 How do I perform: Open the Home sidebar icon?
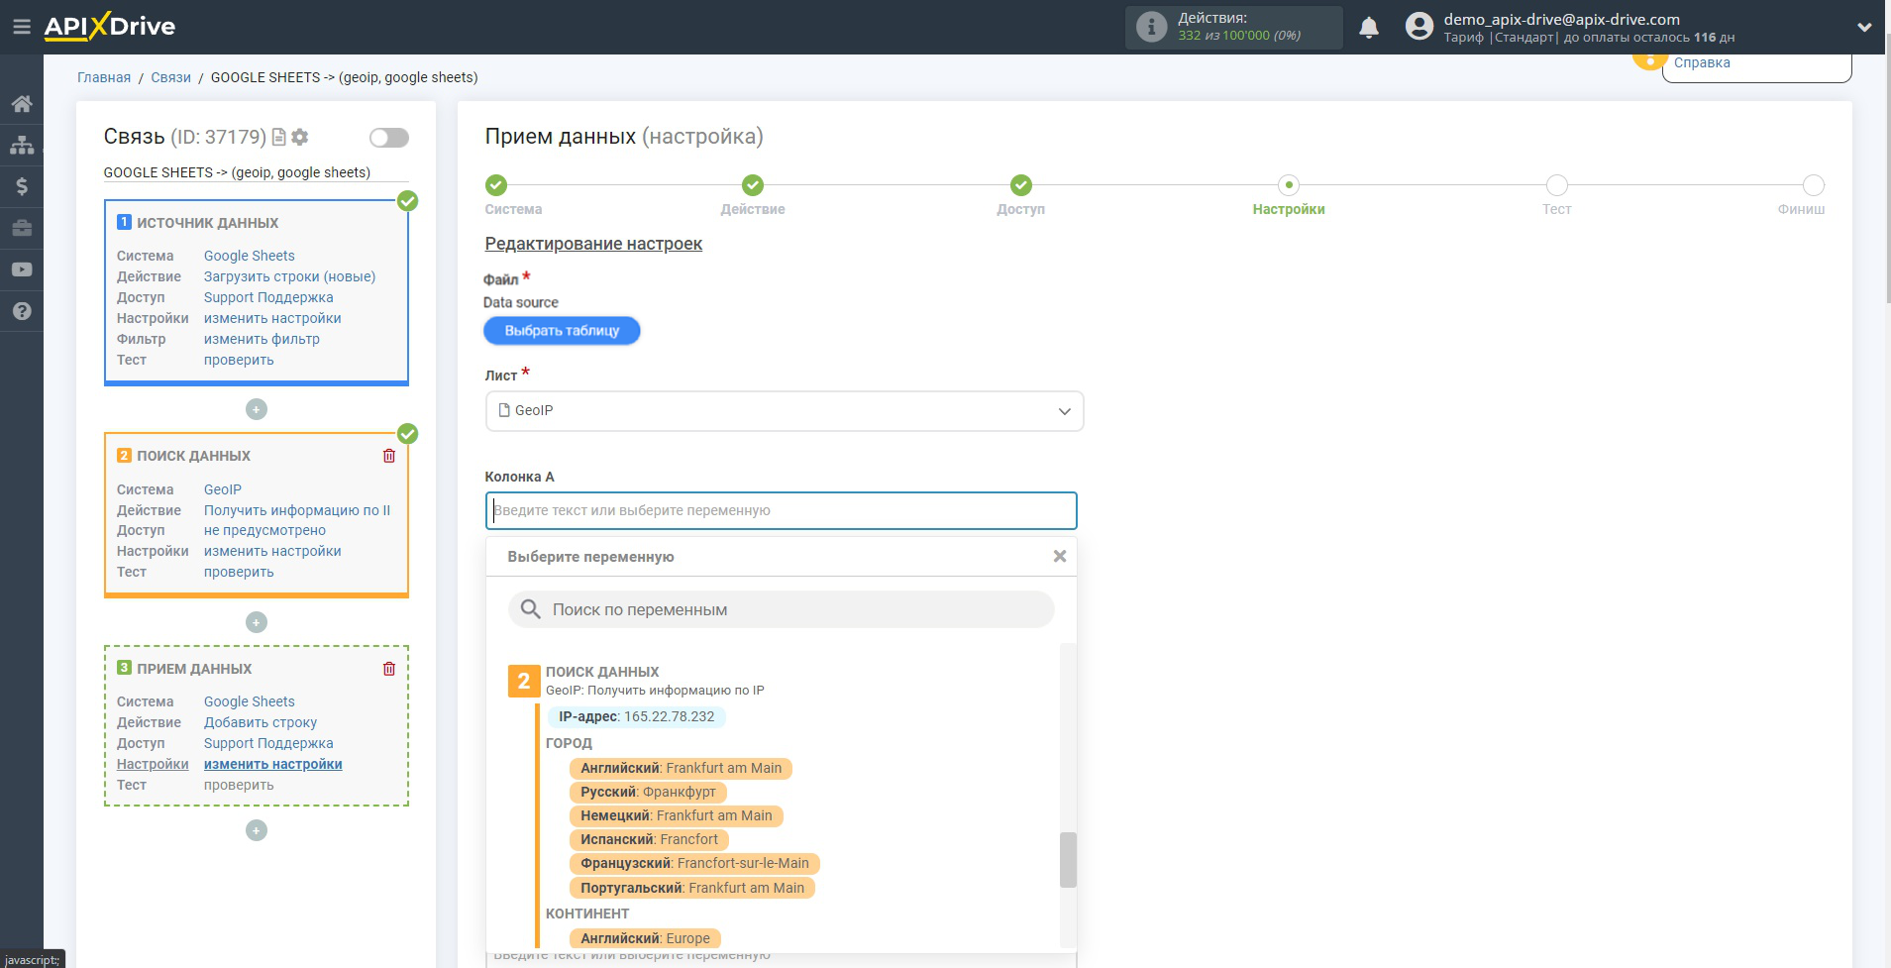tap(22, 103)
